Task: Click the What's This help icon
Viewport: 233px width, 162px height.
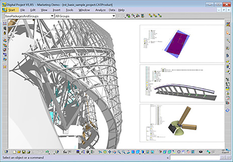Action: (x=6, y=152)
